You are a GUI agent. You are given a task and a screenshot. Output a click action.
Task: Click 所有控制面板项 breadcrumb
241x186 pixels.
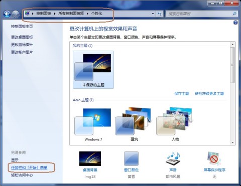point(71,14)
